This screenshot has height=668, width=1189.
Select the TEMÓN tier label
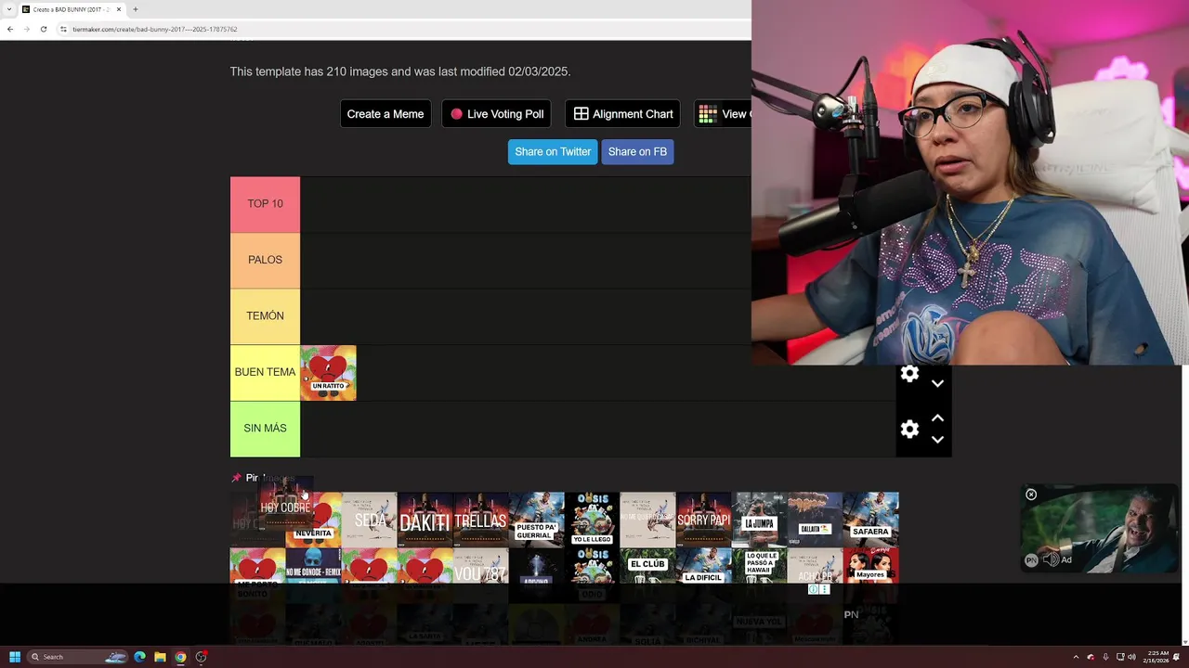click(x=265, y=316)
